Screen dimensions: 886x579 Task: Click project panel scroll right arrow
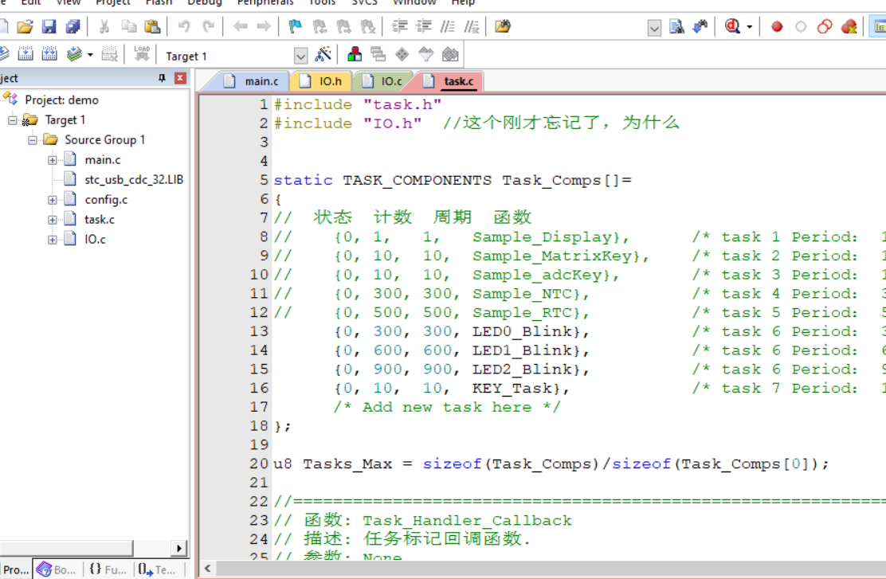click(179, 548)
